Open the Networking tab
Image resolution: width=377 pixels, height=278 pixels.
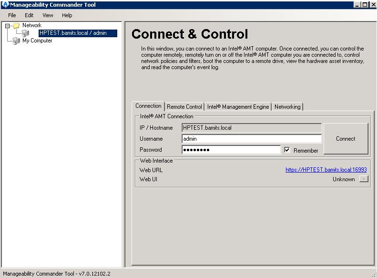coord(287,107)
